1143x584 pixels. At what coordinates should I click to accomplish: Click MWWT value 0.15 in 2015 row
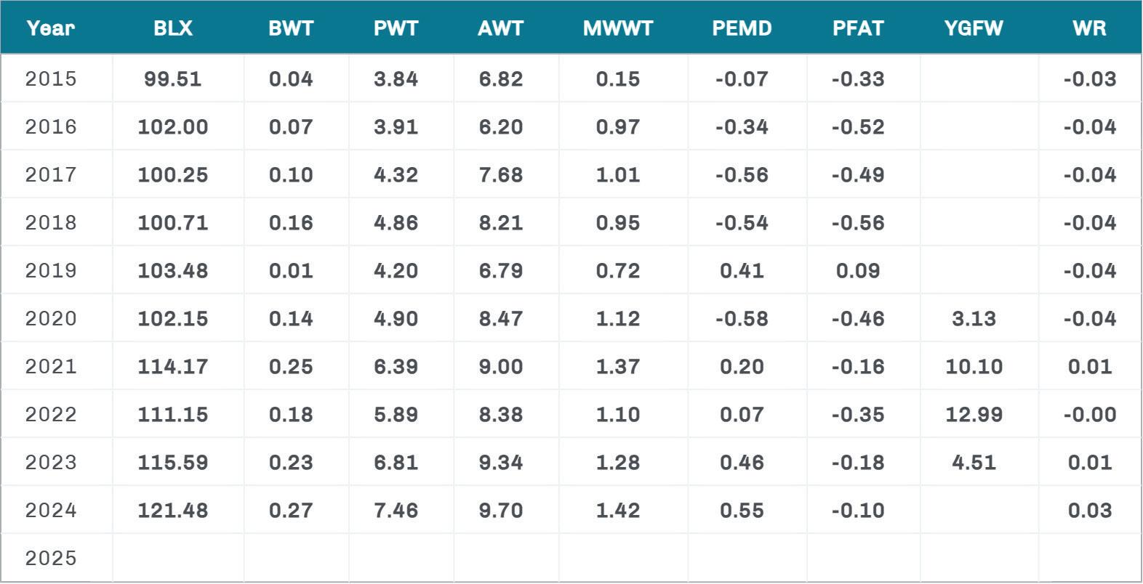(618, 78)
